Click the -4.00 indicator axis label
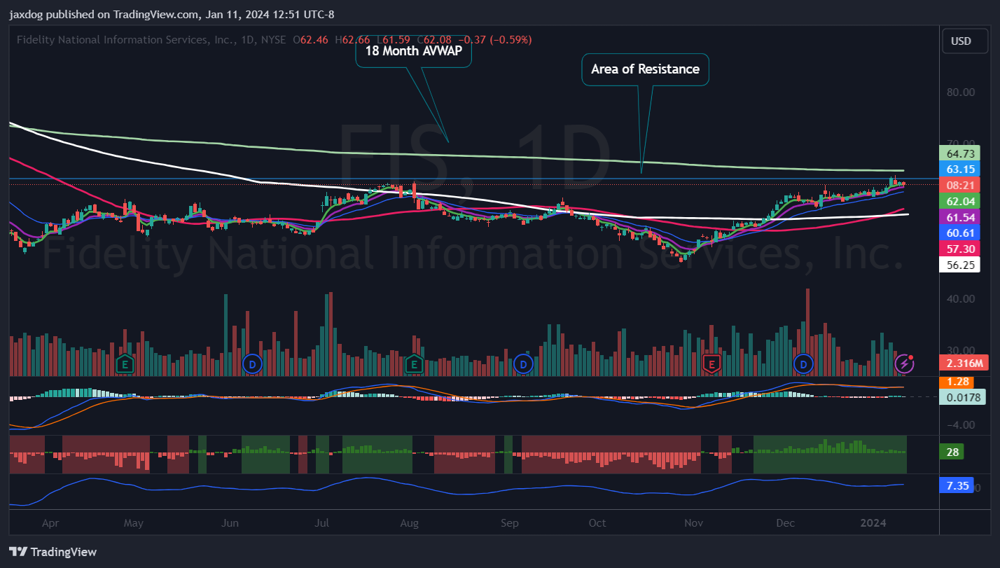This screenshot has height=568, width=1000. click(961, 424)
